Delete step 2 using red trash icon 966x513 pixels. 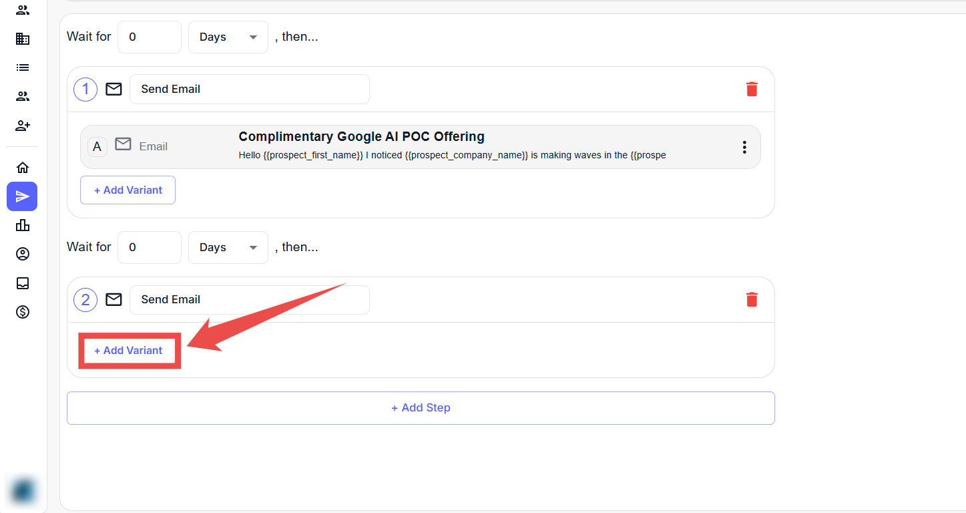click(x=752, y=299)
